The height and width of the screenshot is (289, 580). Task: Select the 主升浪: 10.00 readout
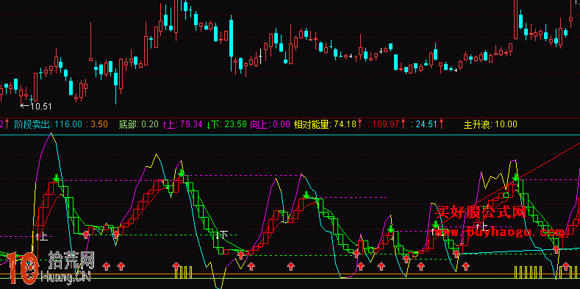pos(490,124)
